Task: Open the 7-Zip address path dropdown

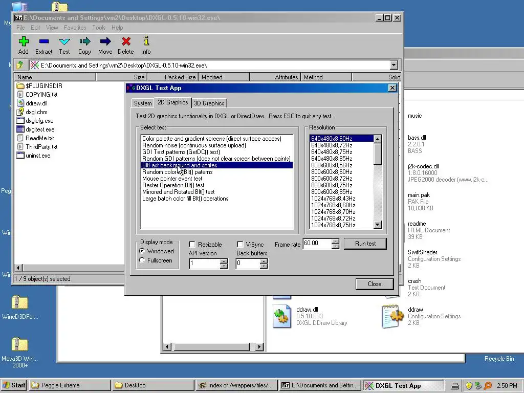Action: pos(394,65)
